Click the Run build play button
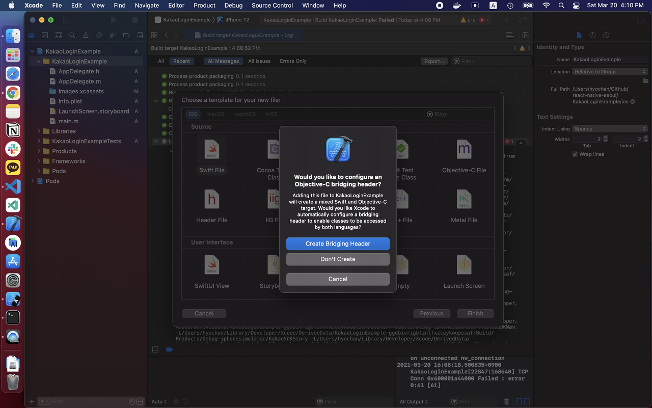652x408 pixels. click(x=114, y=20)
